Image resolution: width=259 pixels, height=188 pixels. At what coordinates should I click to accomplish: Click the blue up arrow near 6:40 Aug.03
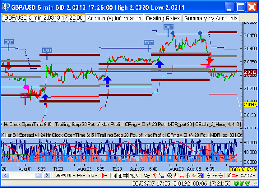click(x=160, y=66)
